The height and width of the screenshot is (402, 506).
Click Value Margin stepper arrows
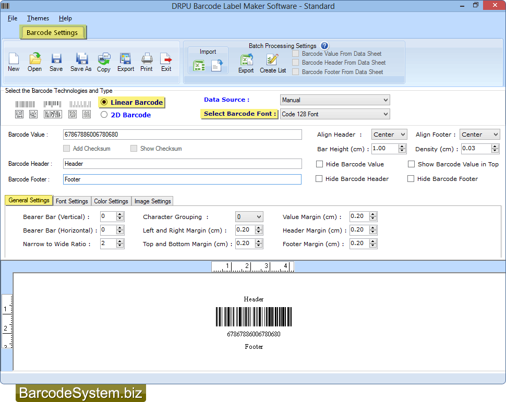(373, 216)
